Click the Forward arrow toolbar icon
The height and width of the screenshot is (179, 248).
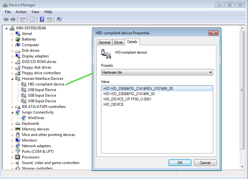point(13,20)
